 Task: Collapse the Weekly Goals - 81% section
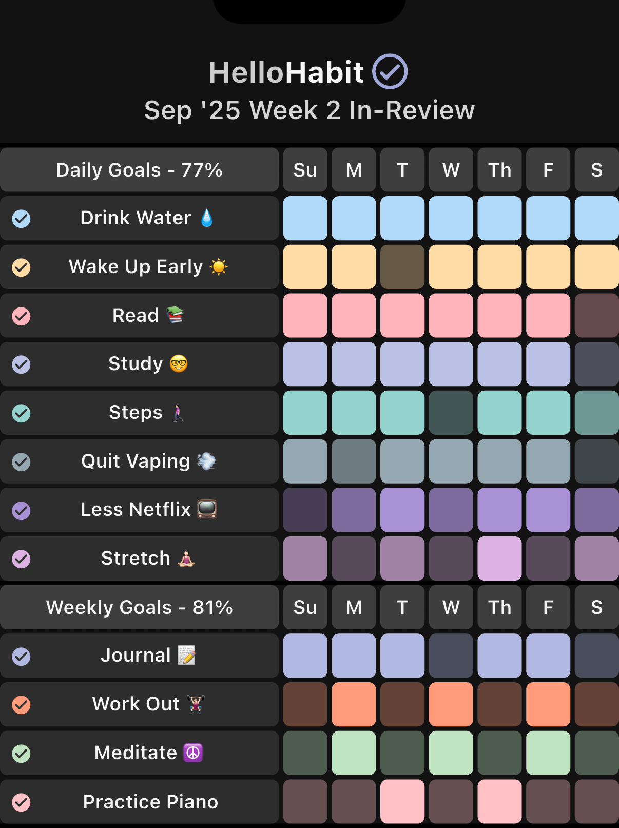click(x=139, y=607)
